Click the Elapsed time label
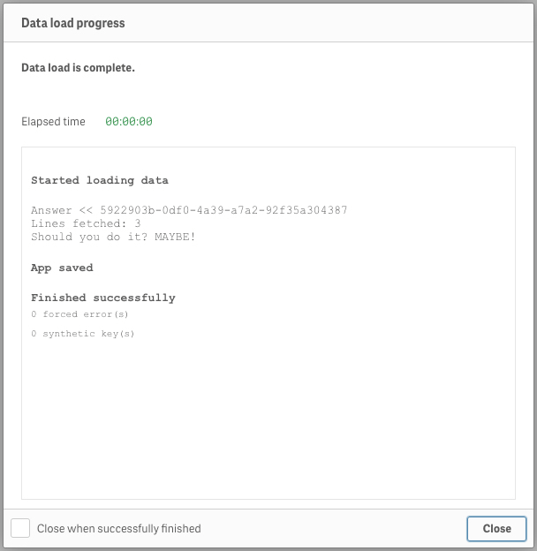 point(53,122)
